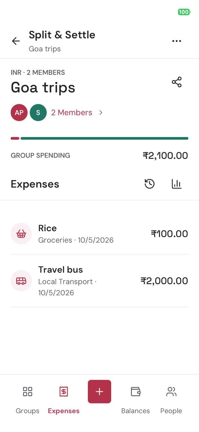Screen dimensions: 199x432
Task: Click the green spending share bar
Action: [x=104, y=138]
